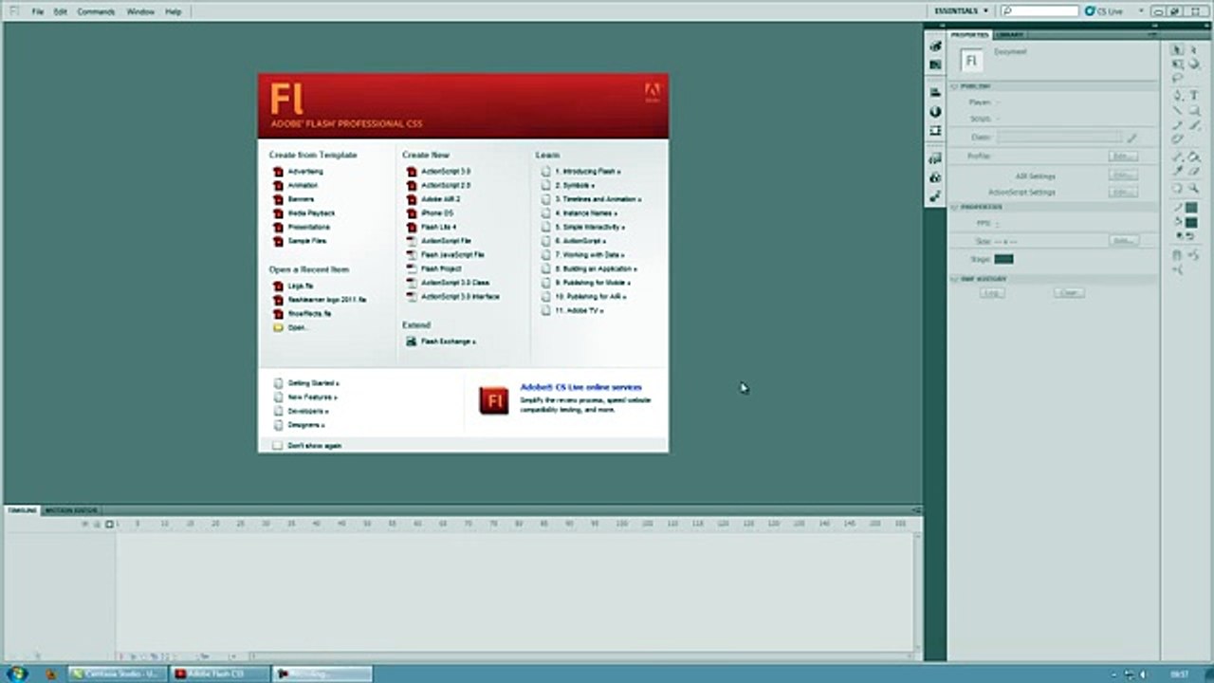Open the Essentials workspace dropdown
The height and width of the screenshot is (683, 1214).
click(x=962, y=10)
